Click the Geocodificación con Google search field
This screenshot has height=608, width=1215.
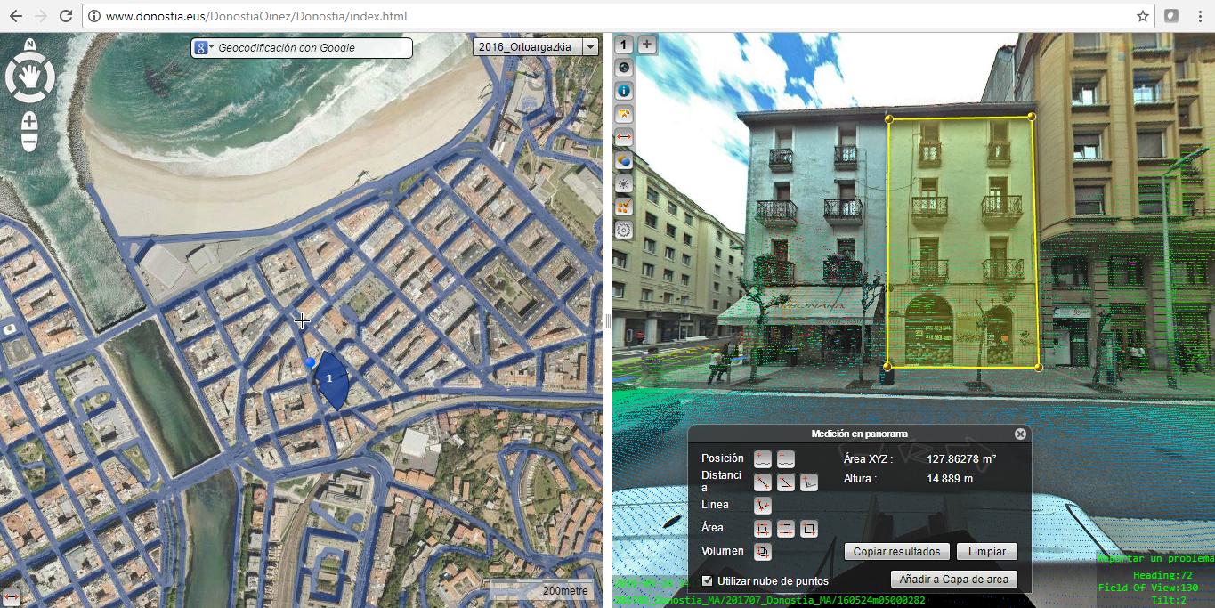click(313, 48)
